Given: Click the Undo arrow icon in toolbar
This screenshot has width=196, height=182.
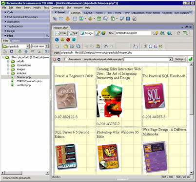Looking at the screenshot, I should tap(106, 46).
